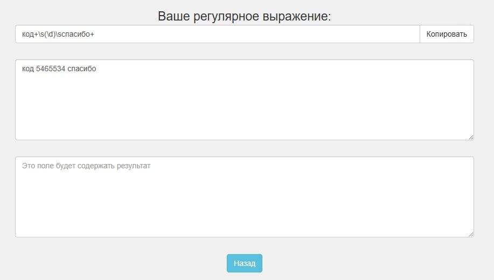This screenshot has height=280, width=494.
Task: Click placeholder "Это поле будет содержать результат"
Action: pos(86,166)
